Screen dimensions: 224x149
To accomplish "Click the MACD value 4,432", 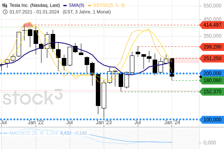I will (x=66, y=133).
